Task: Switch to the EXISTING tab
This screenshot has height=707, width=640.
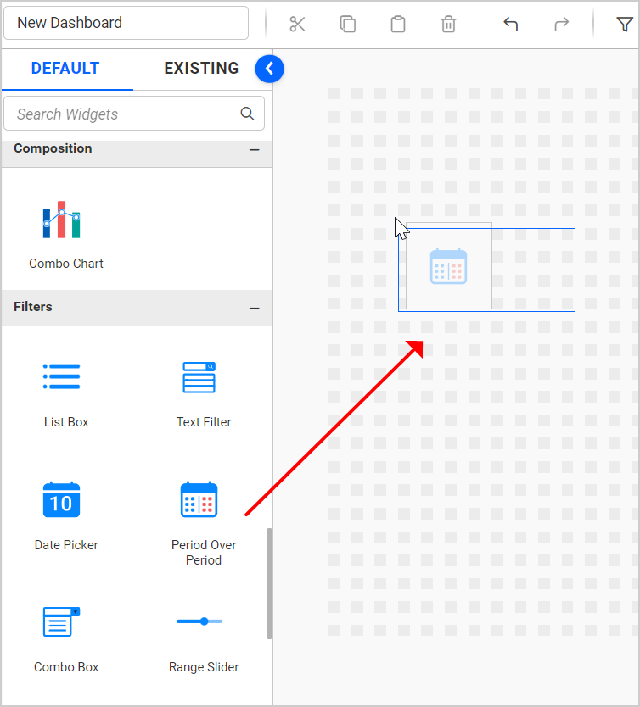Action: click(x=201, y=69)
